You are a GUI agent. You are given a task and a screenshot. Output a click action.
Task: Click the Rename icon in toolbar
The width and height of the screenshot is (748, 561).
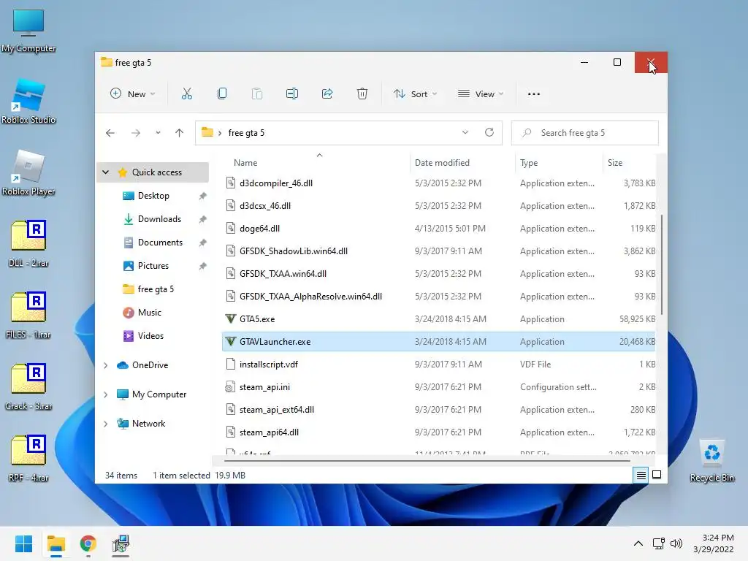(x=292, y=94)
